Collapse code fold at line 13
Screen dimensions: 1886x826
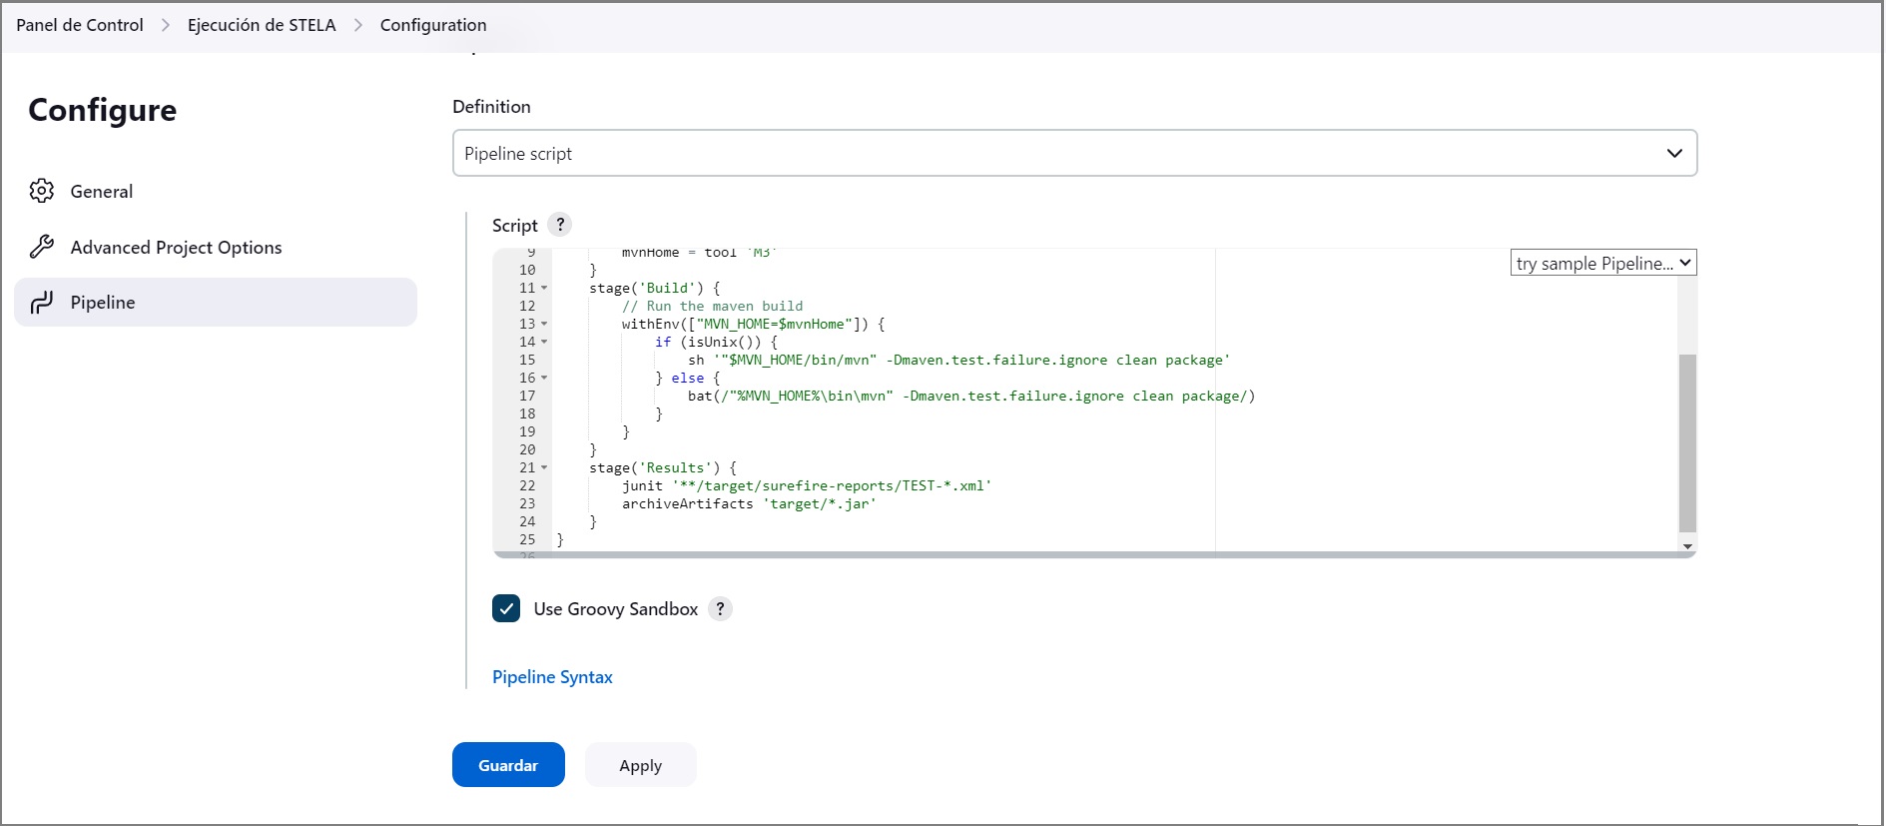(x=544, y=324)
